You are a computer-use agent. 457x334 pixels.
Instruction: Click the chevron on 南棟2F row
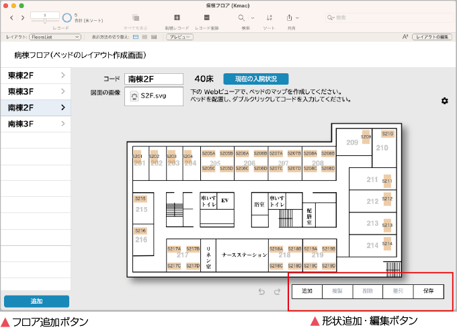63,108
